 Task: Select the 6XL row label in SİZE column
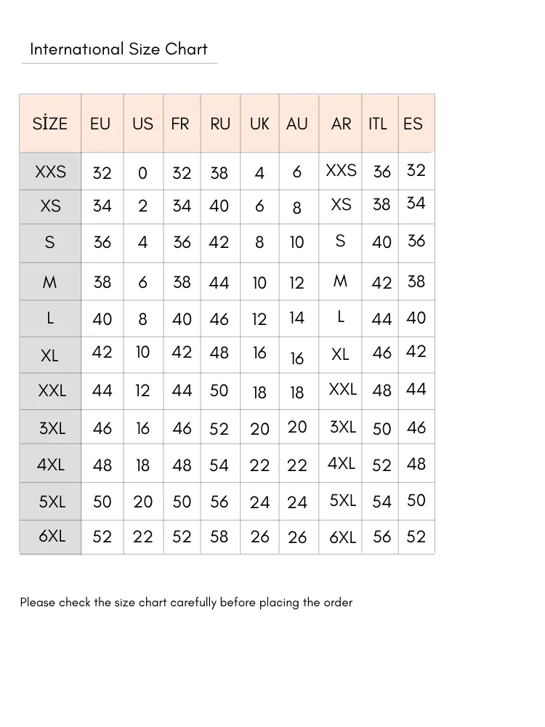point(52,536)
